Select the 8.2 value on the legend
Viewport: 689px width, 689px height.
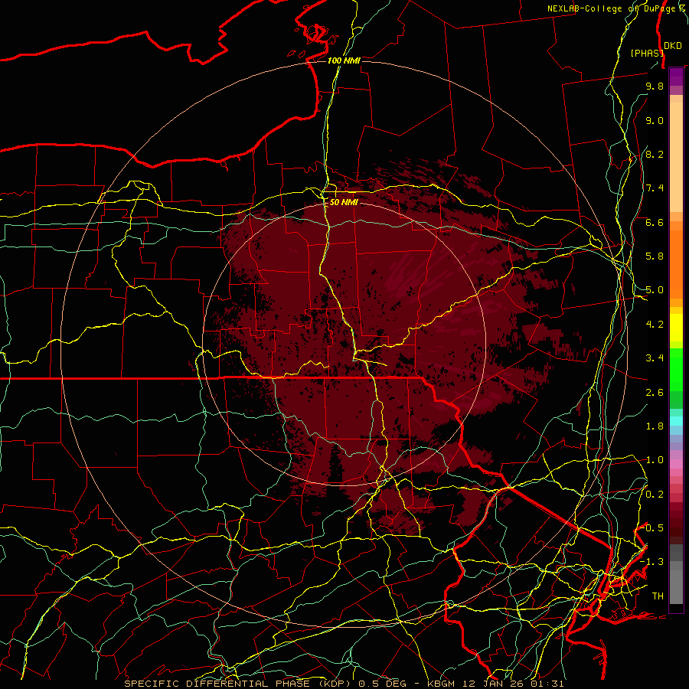pyautogui.click(x=655, y=154)
